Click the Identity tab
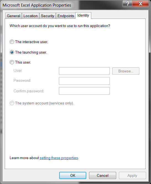Screen dimensions: 151x184 [x=83, y=15]
